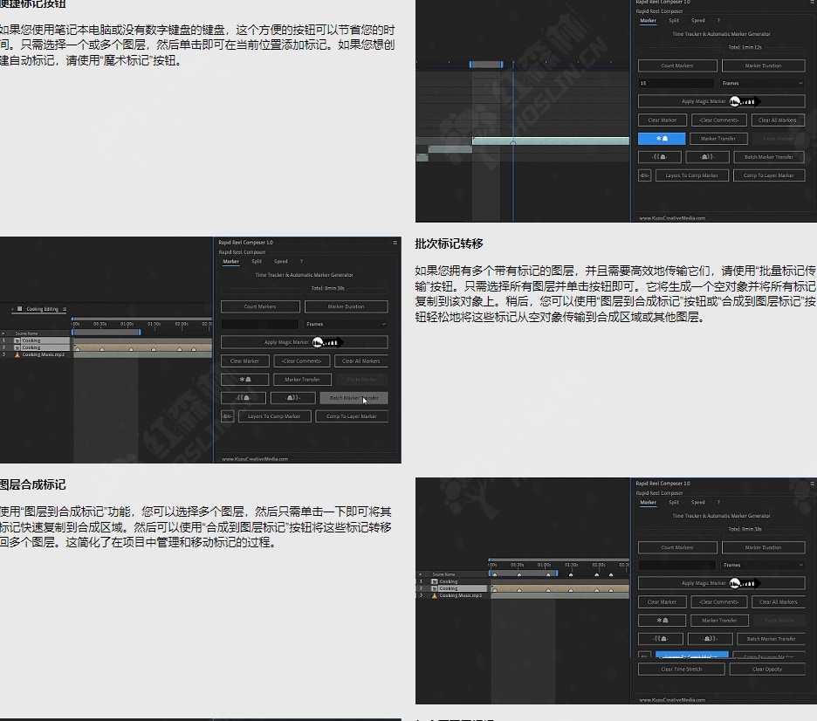Viewport: 817px width, 721px height.
Task: Click the previous-marker bell icon in the middle screenshot
Action: (x=244, y=398)
